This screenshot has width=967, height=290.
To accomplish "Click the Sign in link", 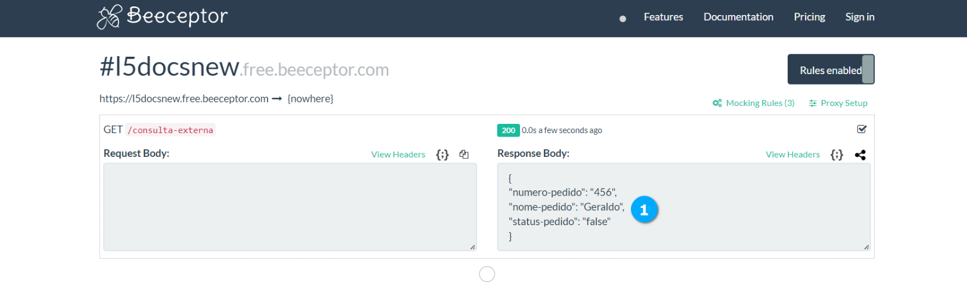I will (860, 17).
